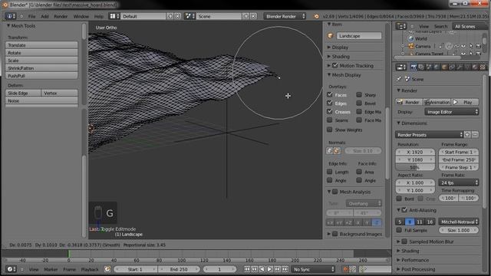
Task: Click the Animation render button
Action: 437,102
